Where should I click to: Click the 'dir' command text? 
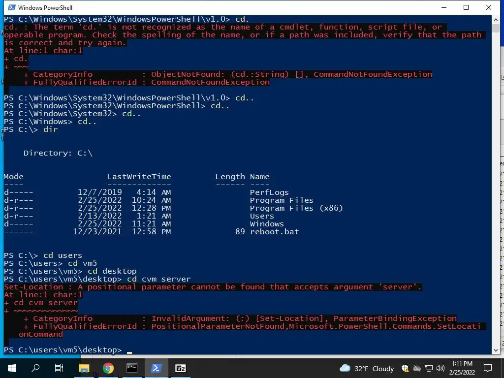[x=51, y=129]
